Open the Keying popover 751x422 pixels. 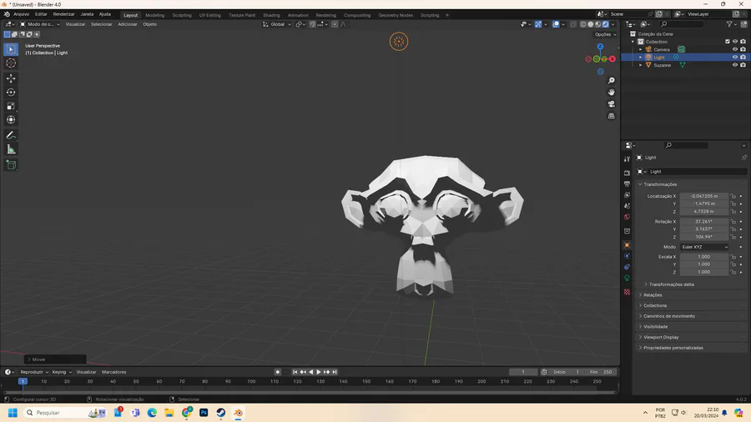click(61, 372)
